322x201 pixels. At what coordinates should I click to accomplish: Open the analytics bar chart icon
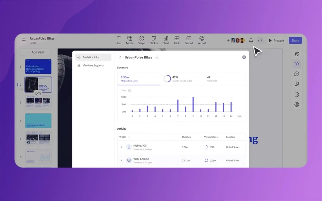coord(260,41)
